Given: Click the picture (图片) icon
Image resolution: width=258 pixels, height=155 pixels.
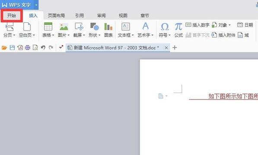Looking at the screenshot, I should point(64,27).
